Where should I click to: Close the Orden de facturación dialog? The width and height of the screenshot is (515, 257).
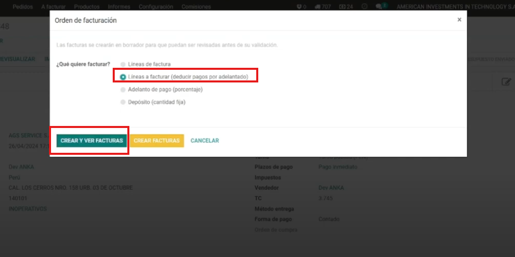(x=459, y=20)
